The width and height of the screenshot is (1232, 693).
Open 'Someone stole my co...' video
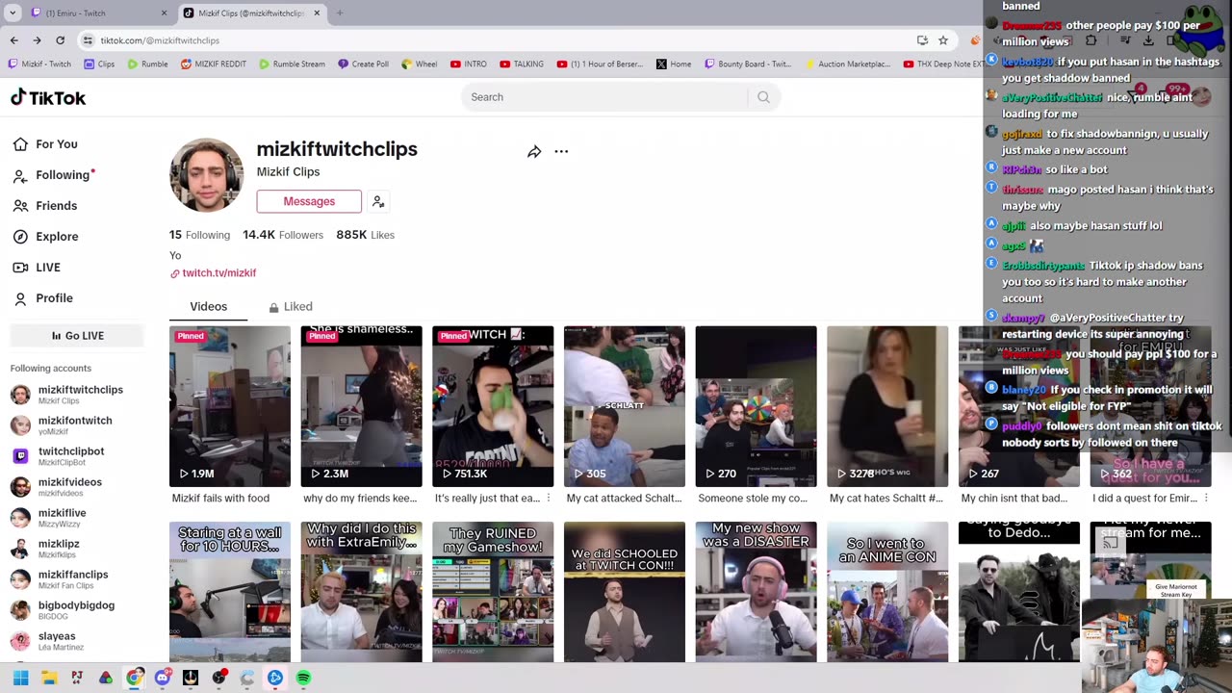point(756,406)
